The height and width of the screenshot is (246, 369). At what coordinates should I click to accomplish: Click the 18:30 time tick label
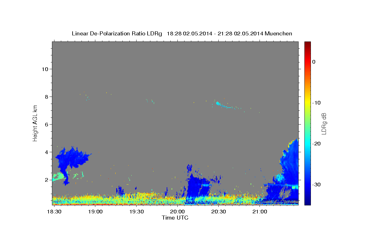tap(54, 212)
